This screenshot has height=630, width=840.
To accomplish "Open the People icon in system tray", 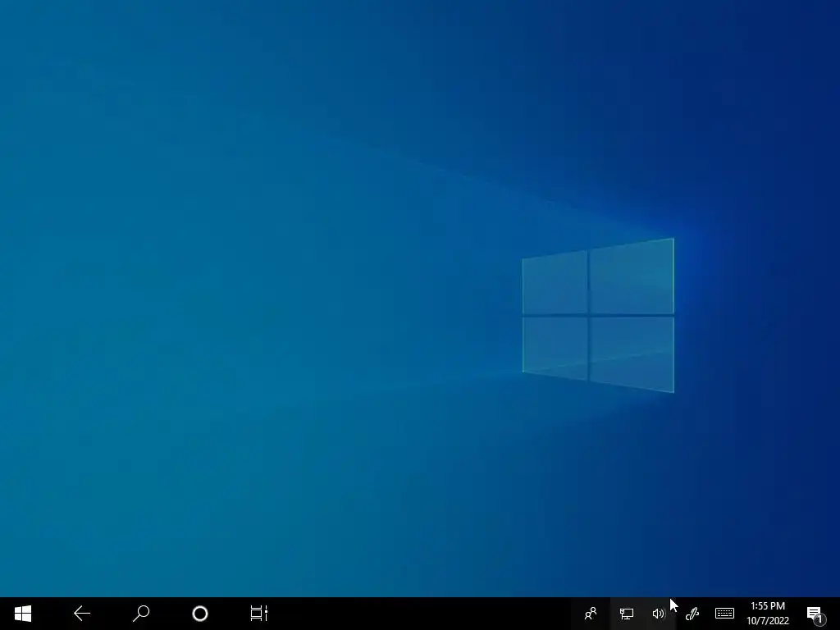I will (x=591, y=614).
